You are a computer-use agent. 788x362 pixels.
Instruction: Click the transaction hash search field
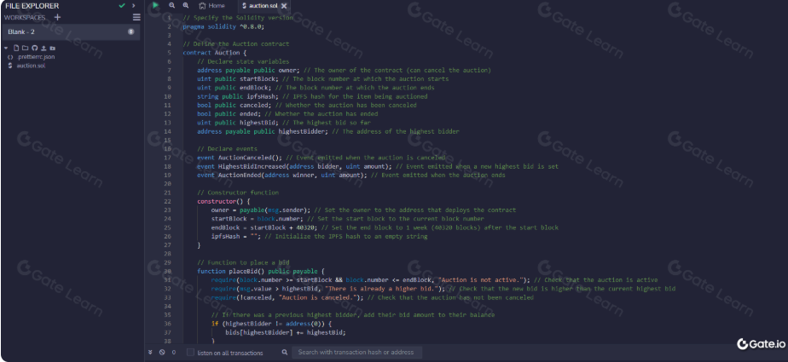pos(356,352)
